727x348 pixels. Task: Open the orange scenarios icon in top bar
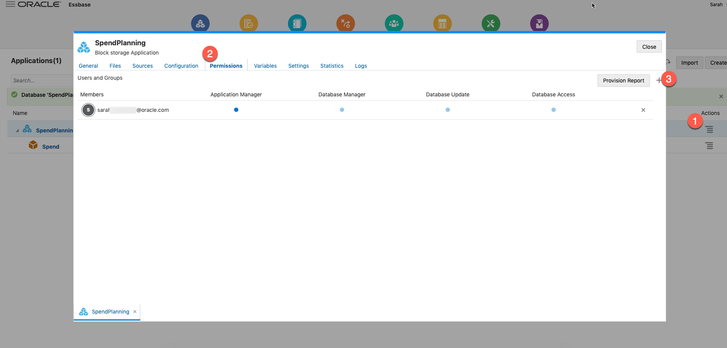pyautogui.click(x=345, y=24)
